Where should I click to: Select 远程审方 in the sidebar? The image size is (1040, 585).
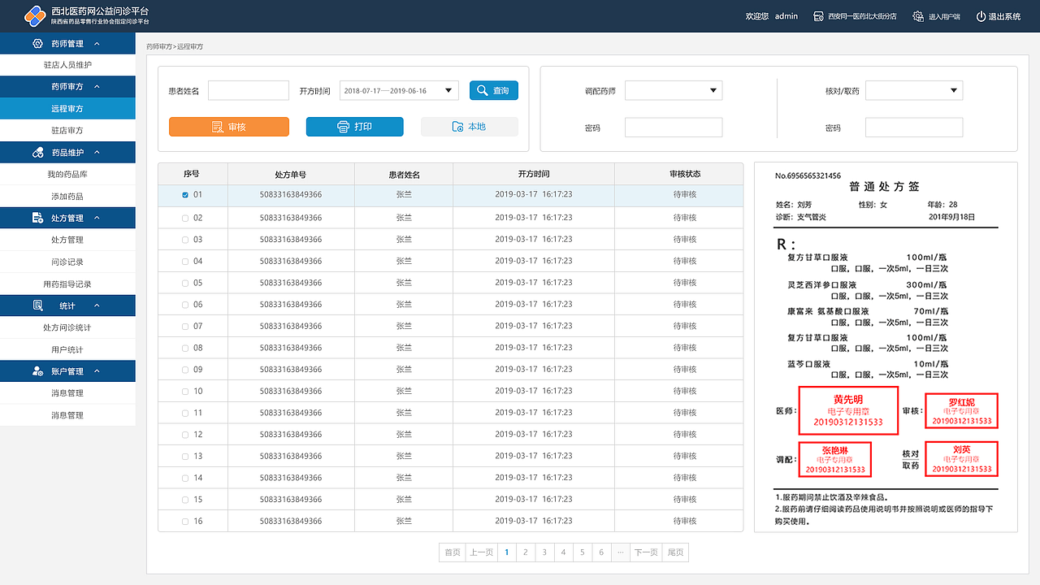[x=67, y=109]
